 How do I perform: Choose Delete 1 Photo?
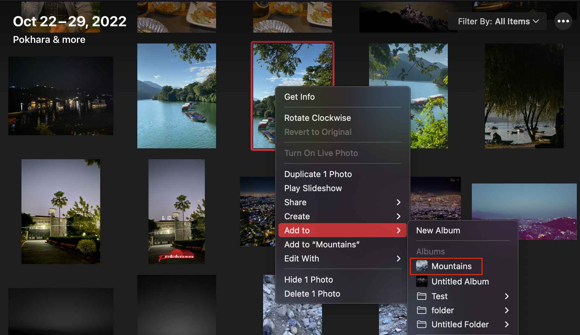(342, 294)
